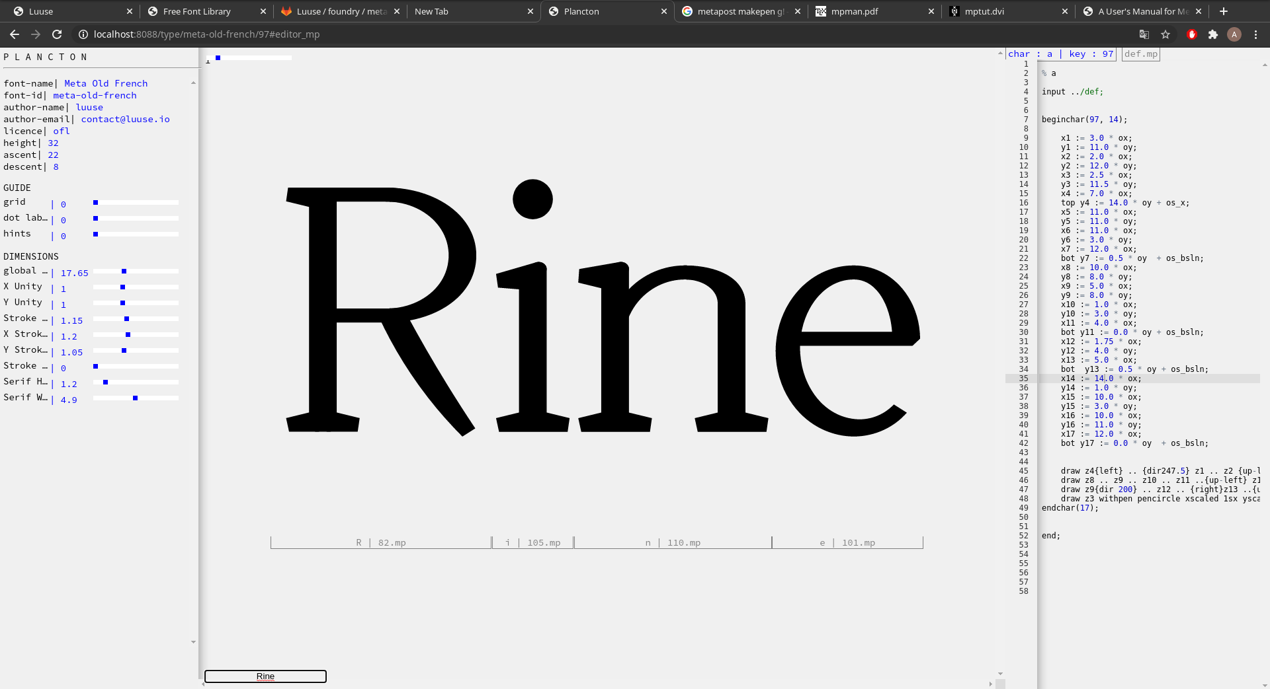
Task: Switch to the mpman.pdf tab
Action: tap(855, 11)
